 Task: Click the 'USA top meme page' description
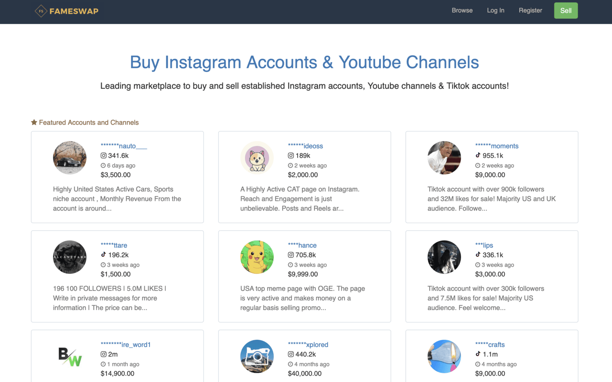point(302,298)
